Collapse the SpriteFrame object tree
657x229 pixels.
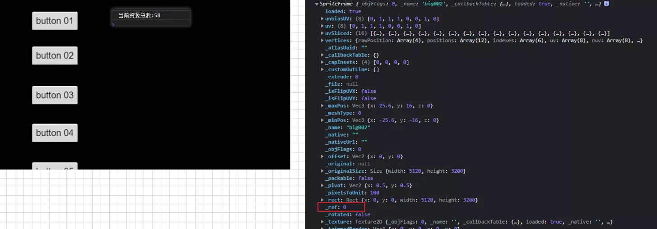pyautogui.click(x=317, y=4)
